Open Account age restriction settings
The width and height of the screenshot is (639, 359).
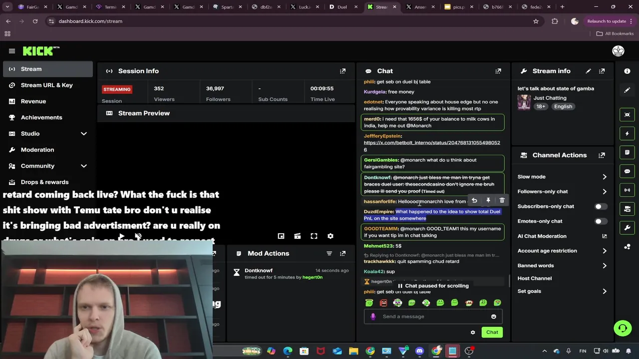pyautogui.click(x=563, y=251)
